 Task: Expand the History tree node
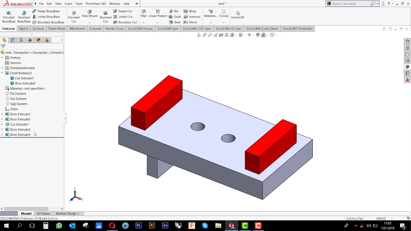[2, 58]
